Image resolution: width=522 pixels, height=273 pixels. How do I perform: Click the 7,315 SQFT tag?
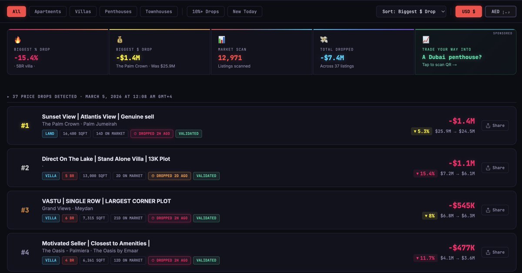[94, 218]
